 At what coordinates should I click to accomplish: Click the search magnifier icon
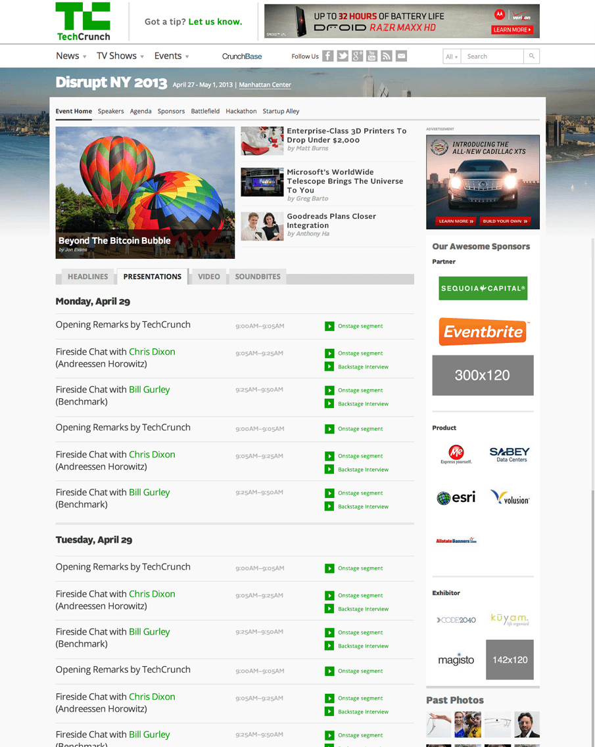[x=532, y=57]
